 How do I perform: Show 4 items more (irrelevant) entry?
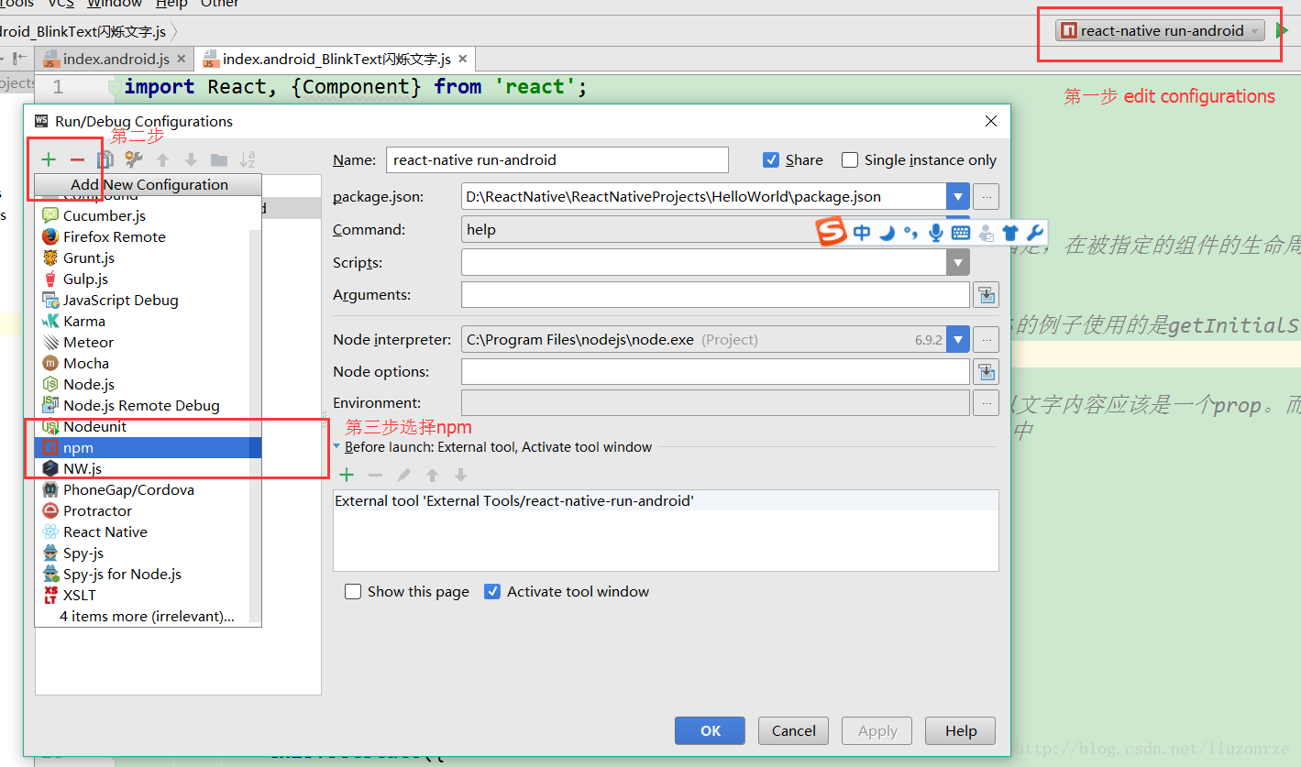coord(149,616)
